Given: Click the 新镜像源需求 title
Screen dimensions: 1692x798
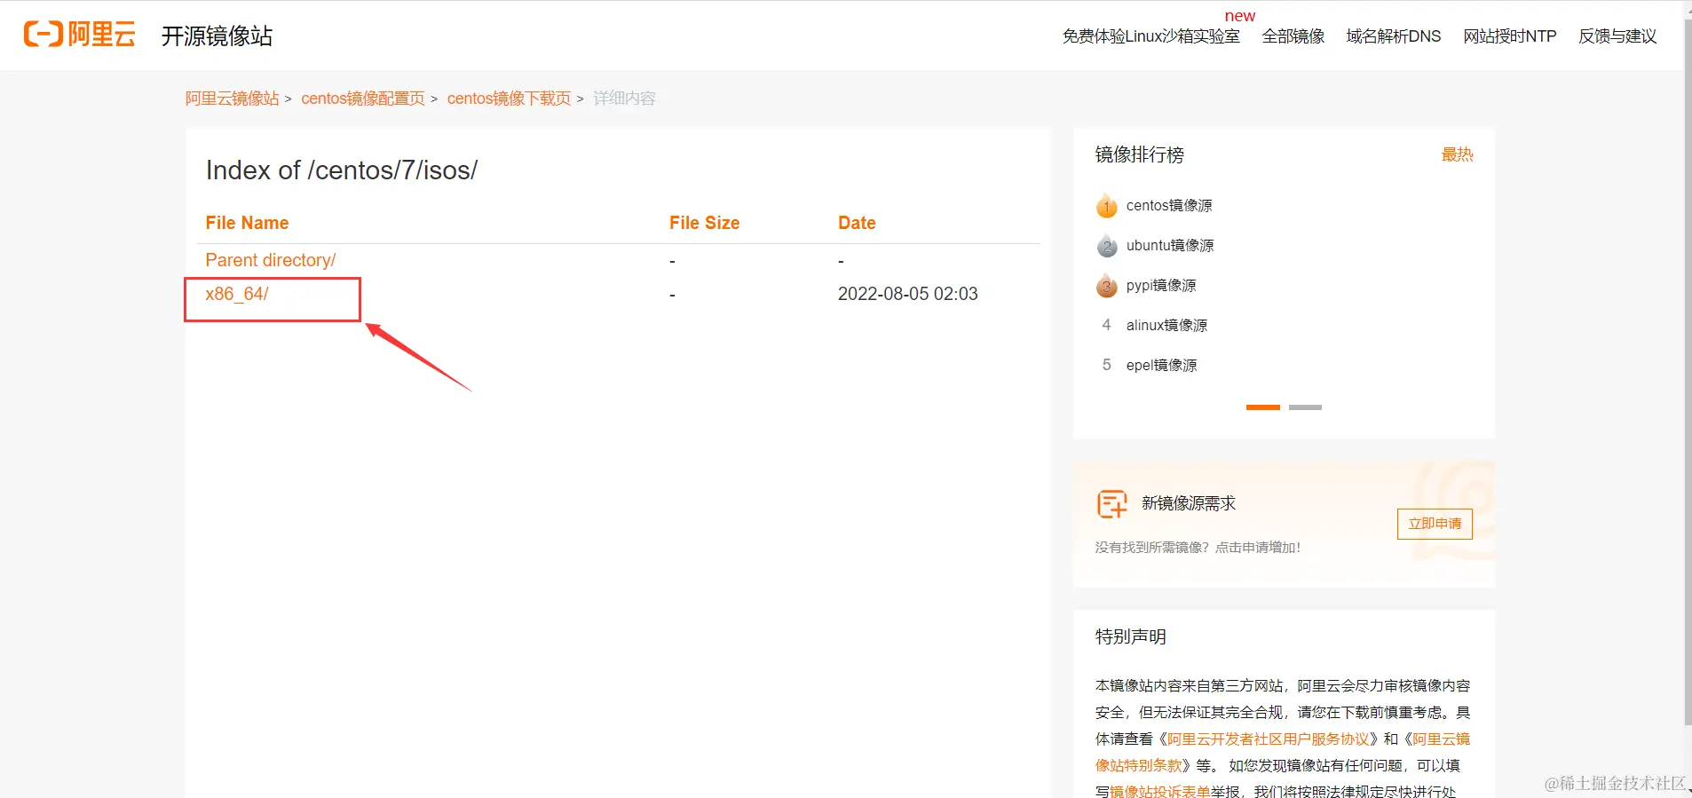Looking at the screenshot, I should [x=1188, y=503].
